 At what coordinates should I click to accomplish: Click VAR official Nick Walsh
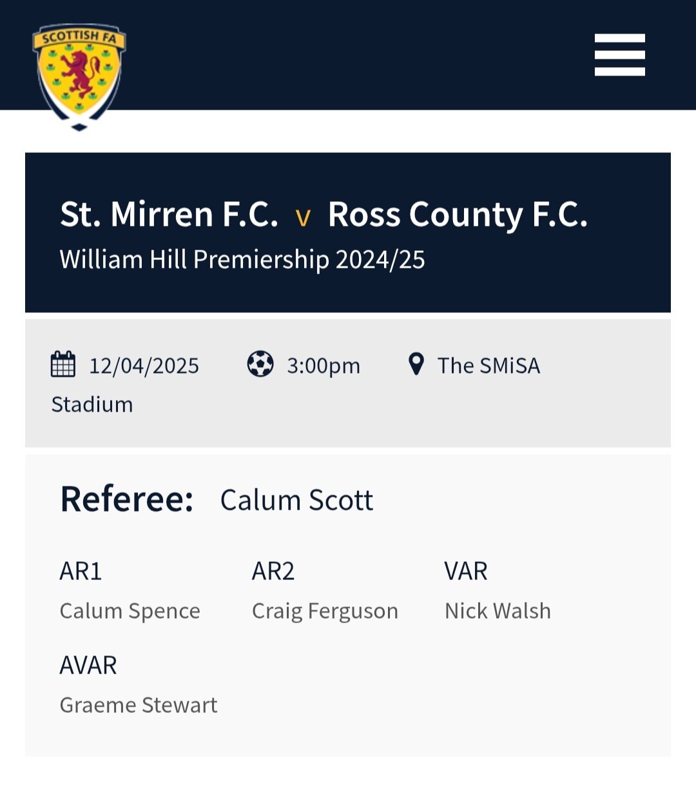498,611
